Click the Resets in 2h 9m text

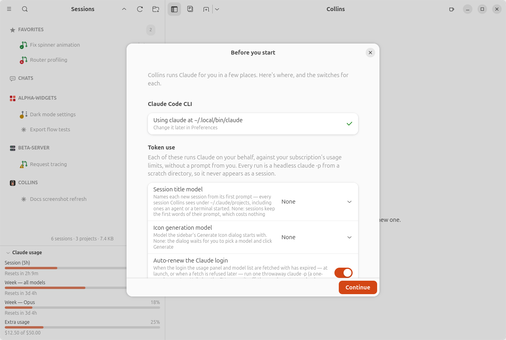pyautogui.click(x=21, y=274)
